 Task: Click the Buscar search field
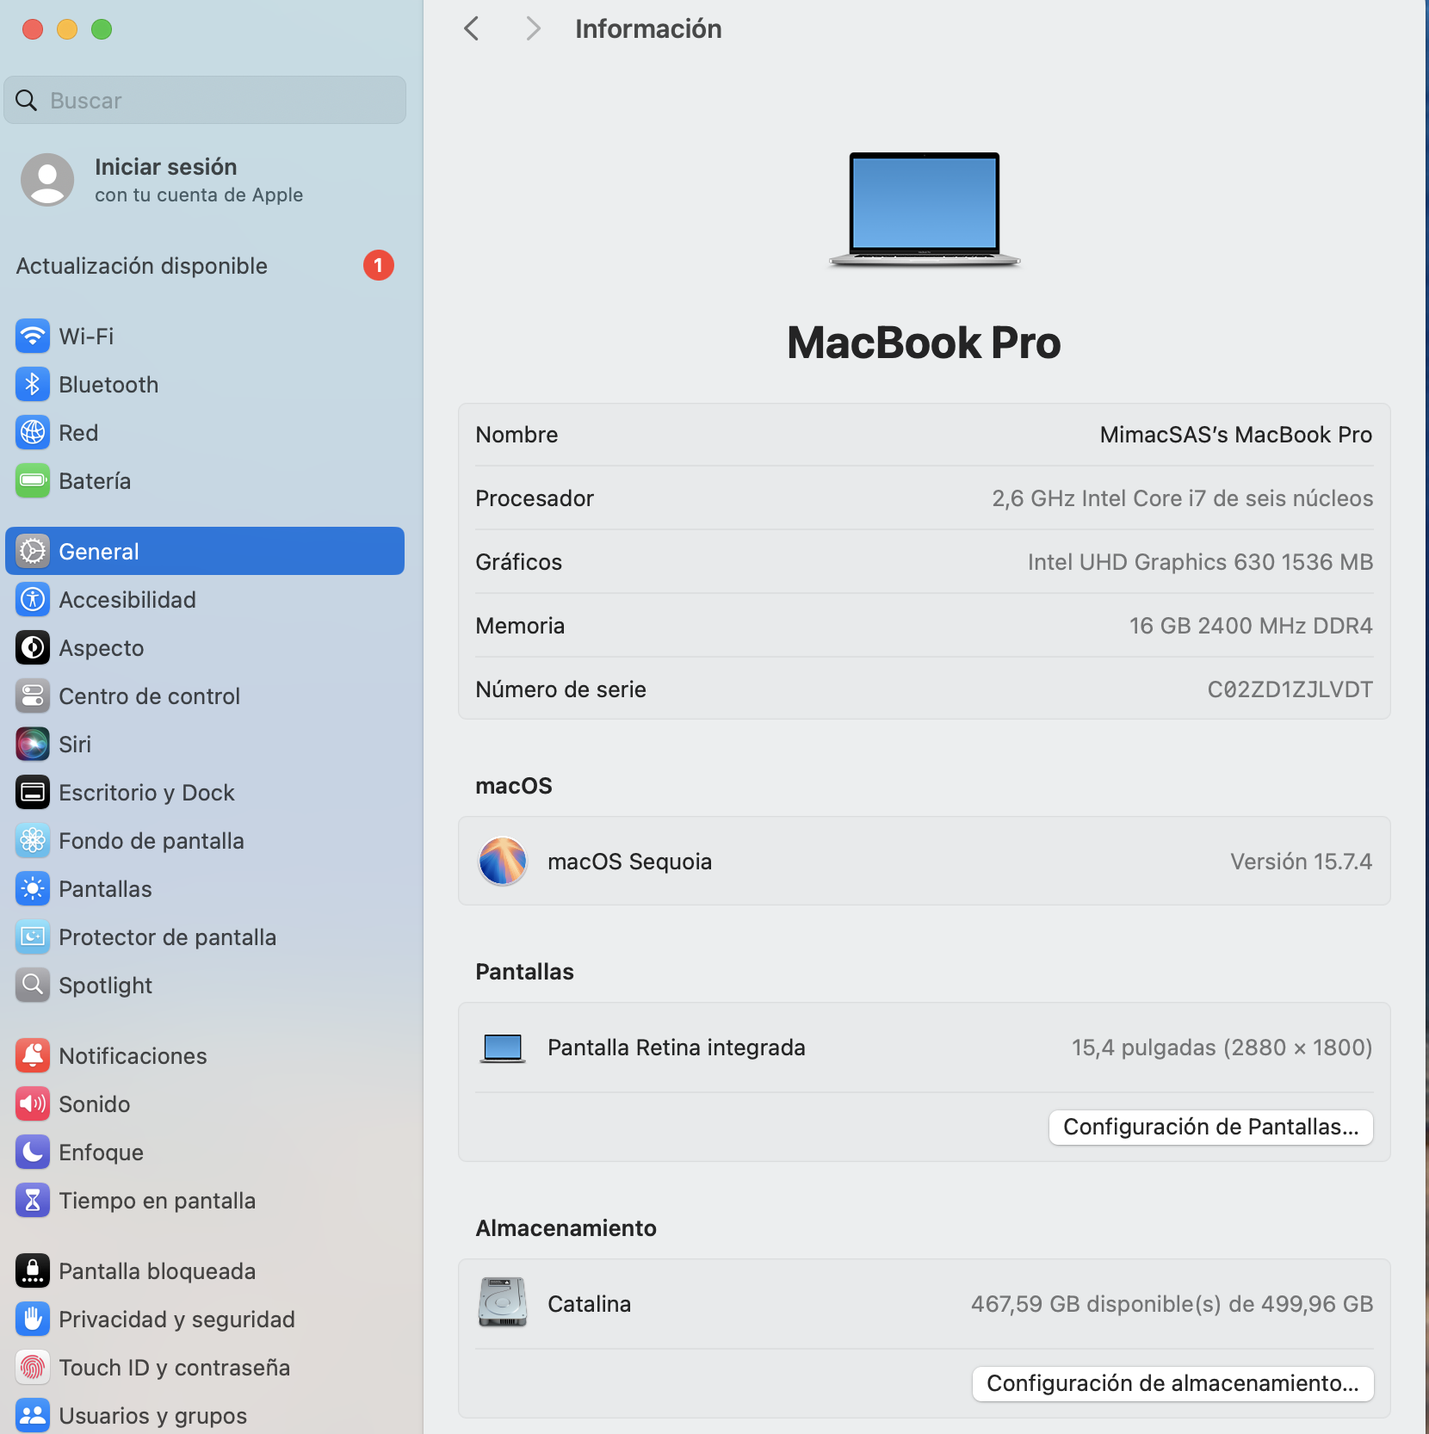click(205, 101)
